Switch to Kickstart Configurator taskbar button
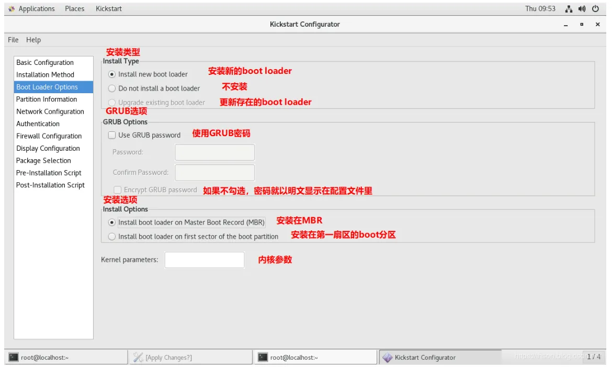612x367 pixels. coord(440,357)
